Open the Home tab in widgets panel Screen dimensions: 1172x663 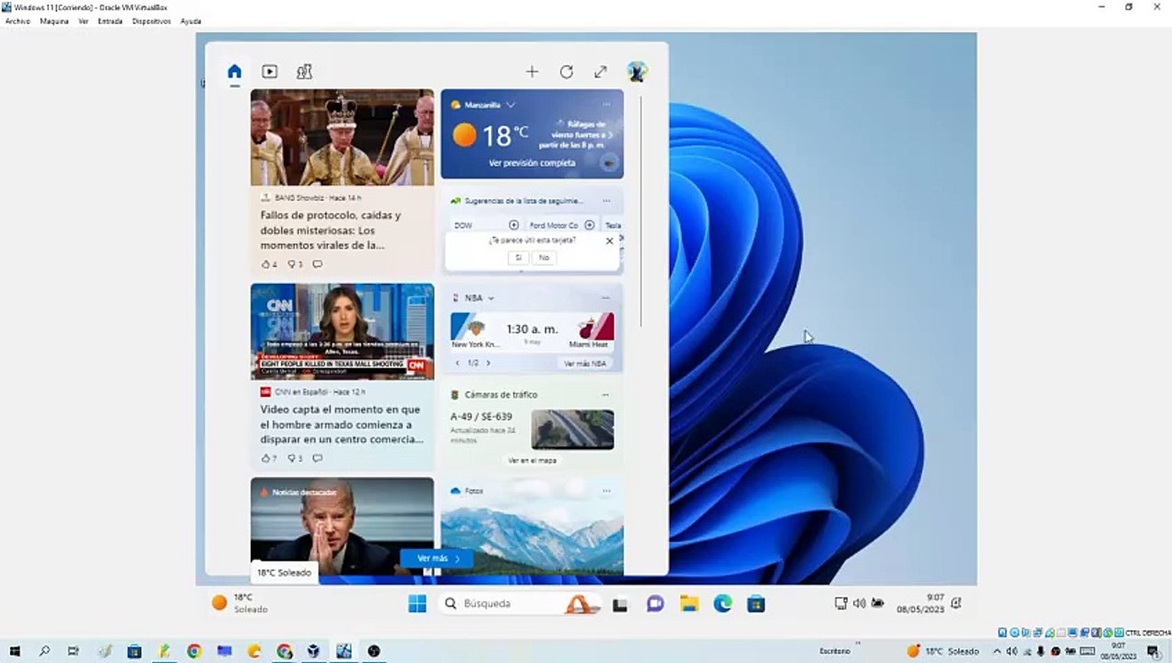tap(234, 72)
